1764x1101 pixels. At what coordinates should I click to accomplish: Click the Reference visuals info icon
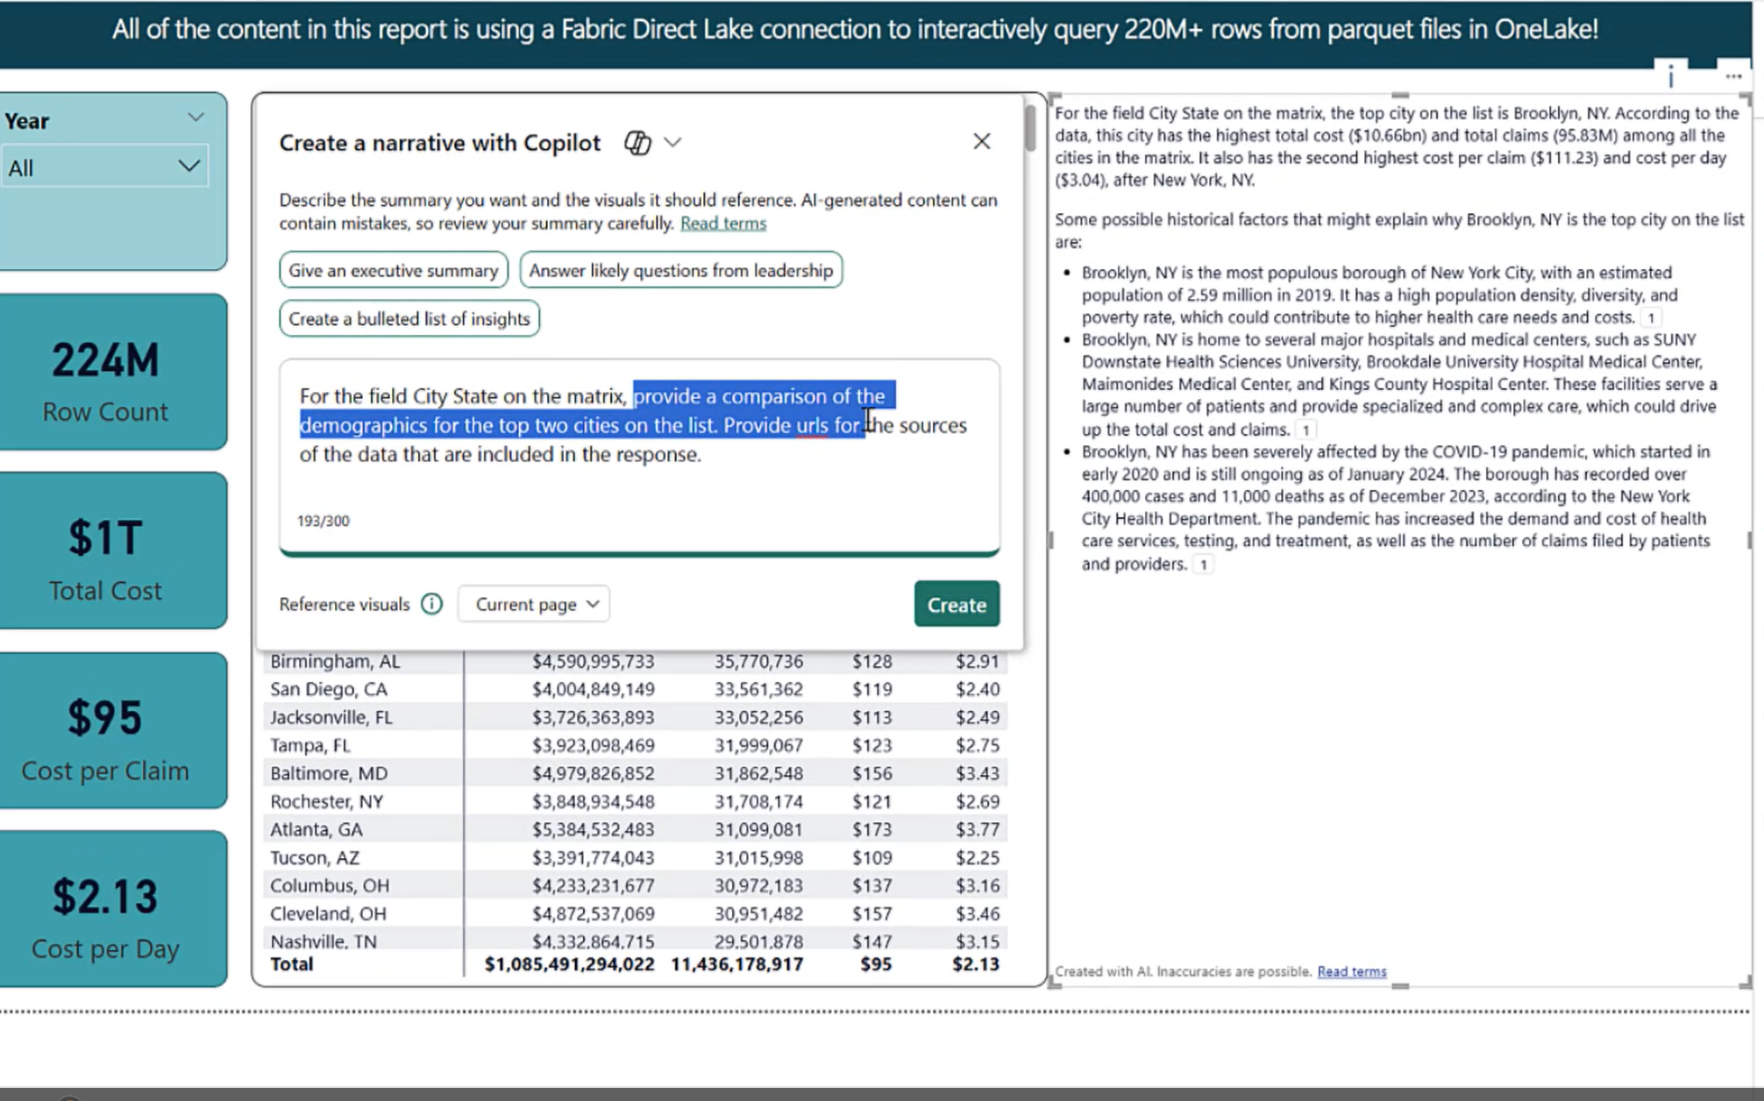[x=431, y=604]
